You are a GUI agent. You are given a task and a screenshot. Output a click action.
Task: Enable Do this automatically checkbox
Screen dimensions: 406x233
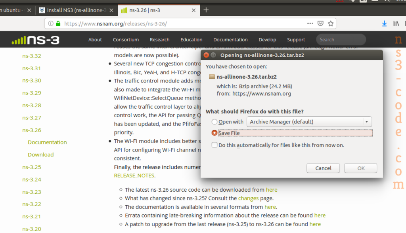214,145
